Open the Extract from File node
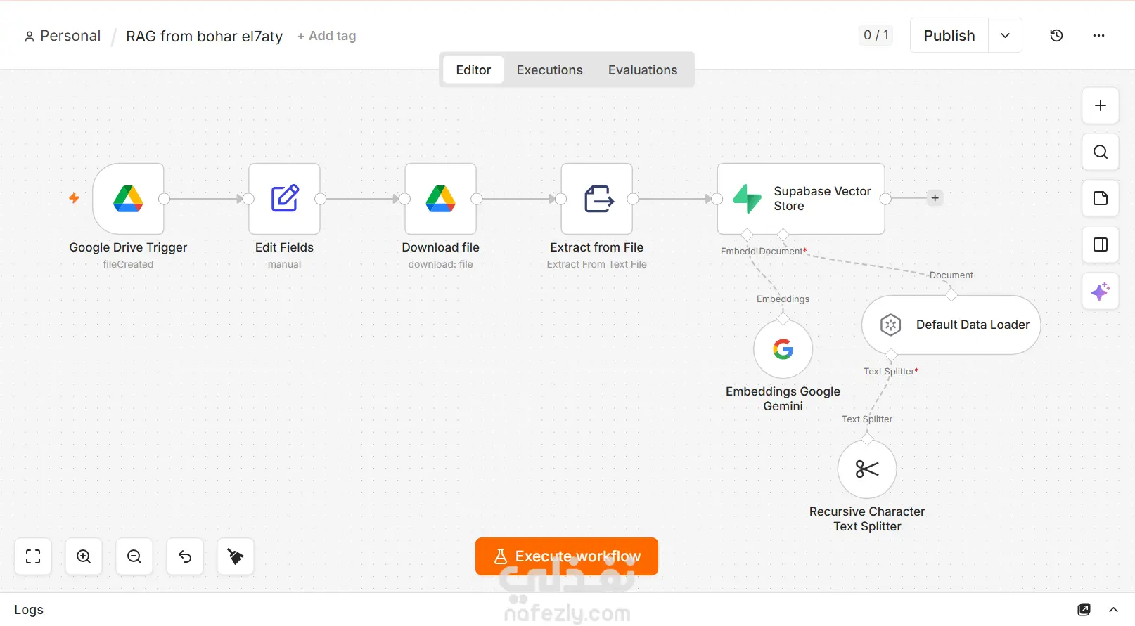 pyautogui.click(x=596, y=199)
